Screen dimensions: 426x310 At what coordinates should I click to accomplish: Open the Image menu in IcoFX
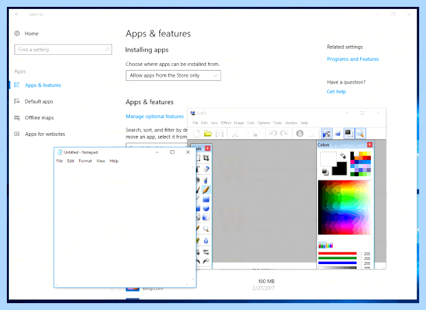coord(239,123)
